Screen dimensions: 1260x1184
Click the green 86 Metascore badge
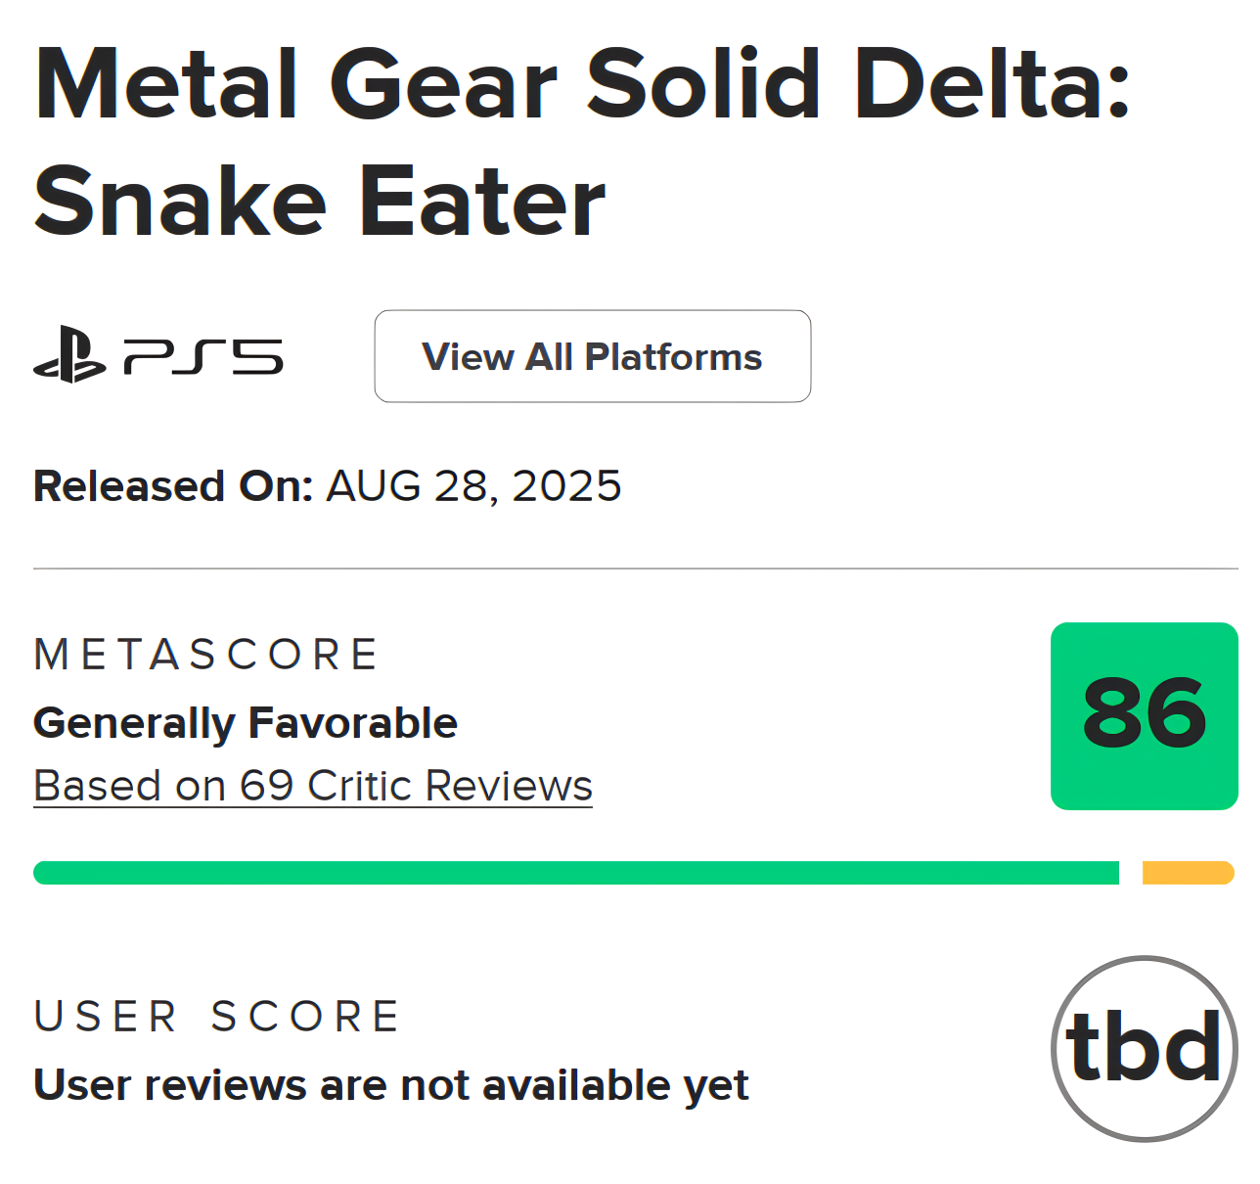point(1145,716)
